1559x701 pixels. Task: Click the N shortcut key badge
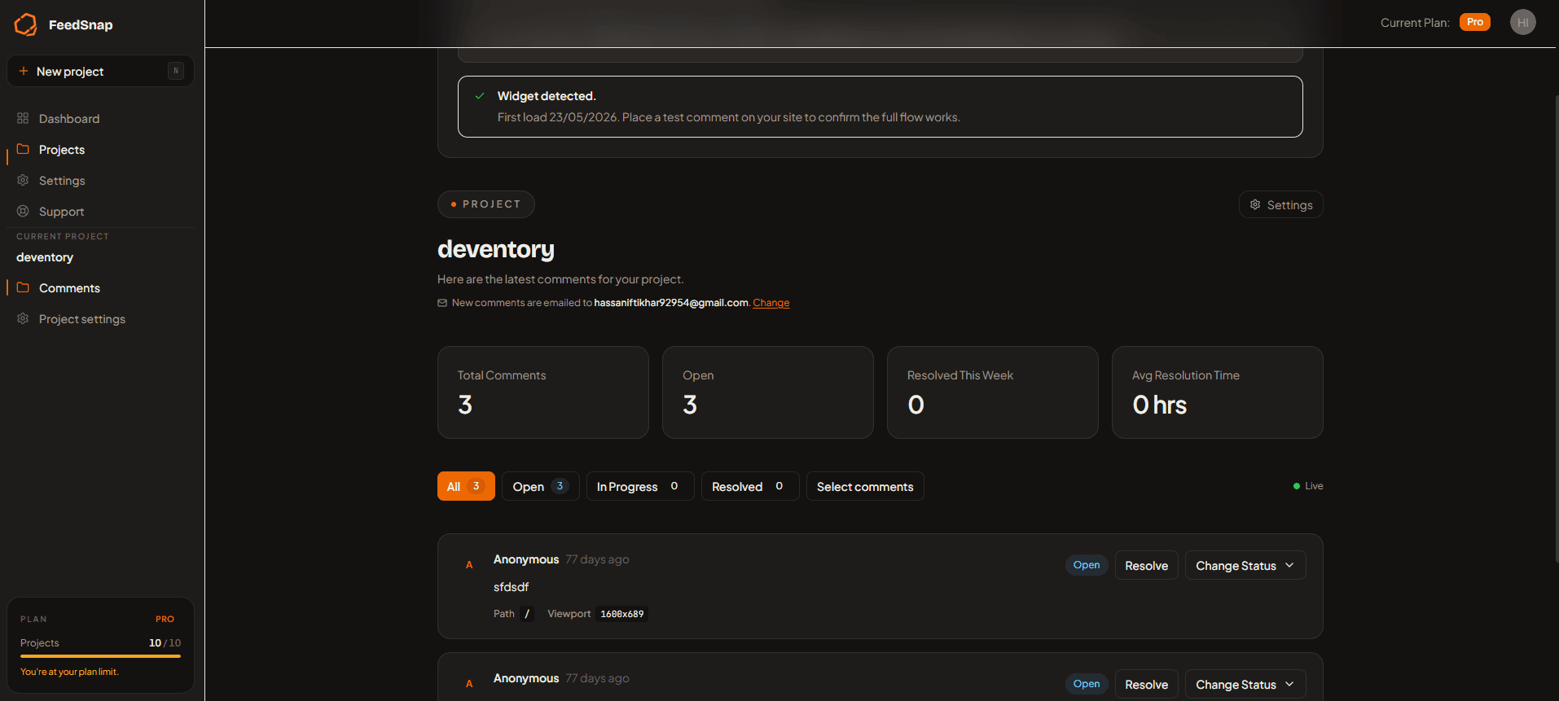tap(175, 71)
